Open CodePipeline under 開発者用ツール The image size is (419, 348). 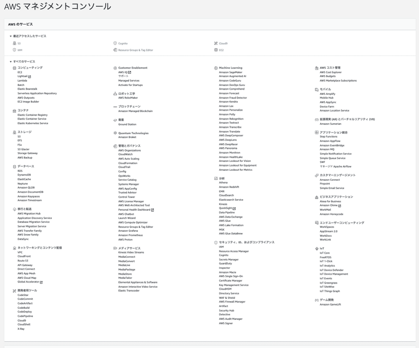(x=25, y=316)
